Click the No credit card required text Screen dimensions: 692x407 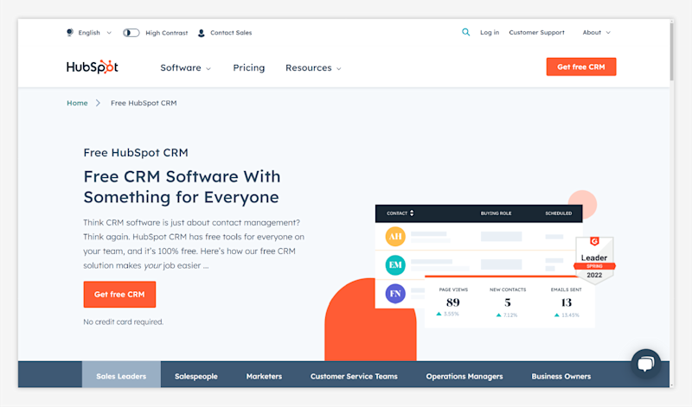coord(123,322)
